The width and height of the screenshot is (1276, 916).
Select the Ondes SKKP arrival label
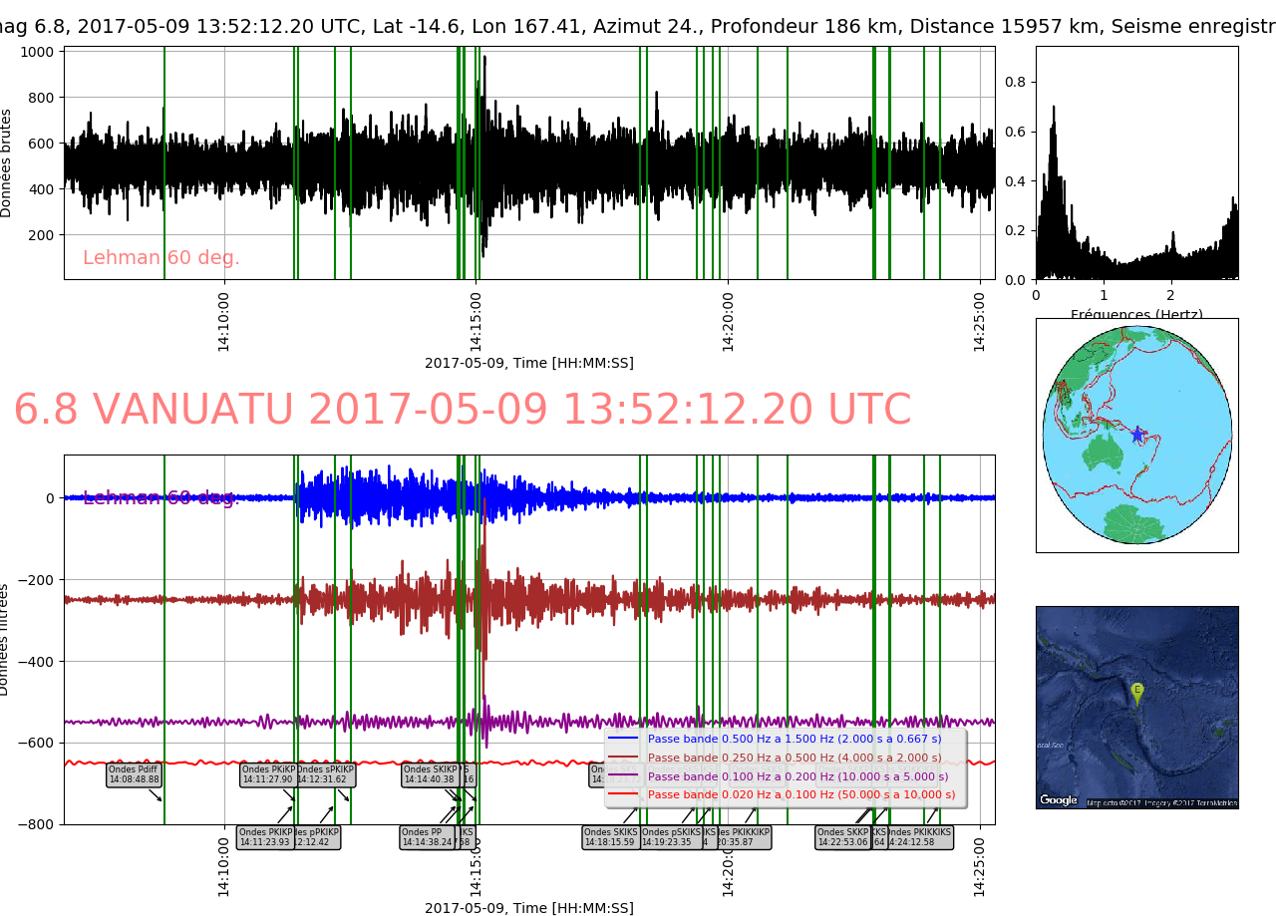point(842,837)
